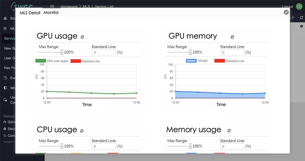
Task: Click the green Ch user avatar
Action: point(299,7)
